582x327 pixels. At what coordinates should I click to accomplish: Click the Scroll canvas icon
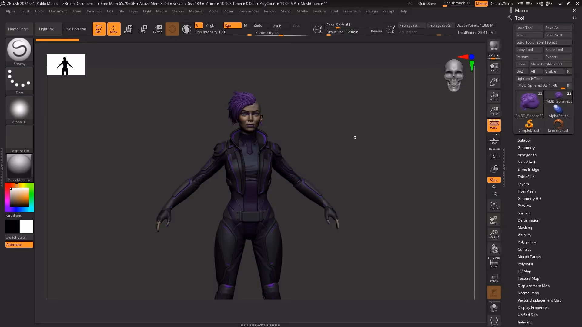(494, 67)
